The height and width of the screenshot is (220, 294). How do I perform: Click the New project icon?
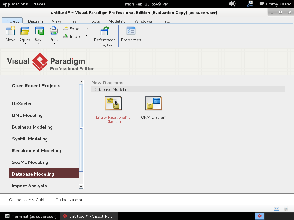click(10, 31)
